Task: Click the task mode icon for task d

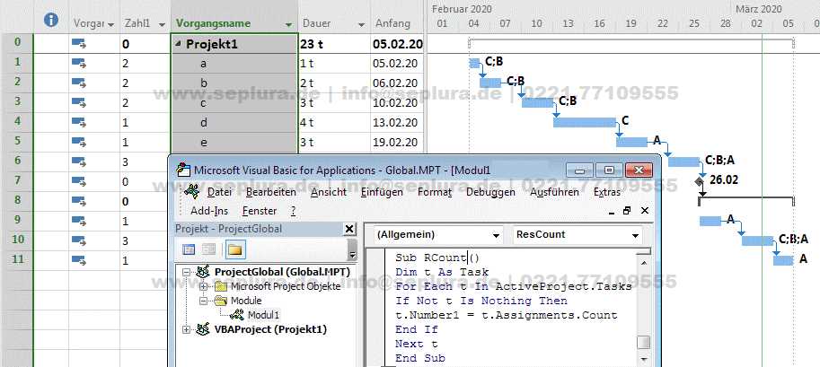Action: (x=78, y=122)
